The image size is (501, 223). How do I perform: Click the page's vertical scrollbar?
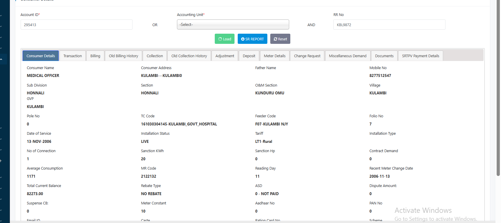tap(498, 87)
